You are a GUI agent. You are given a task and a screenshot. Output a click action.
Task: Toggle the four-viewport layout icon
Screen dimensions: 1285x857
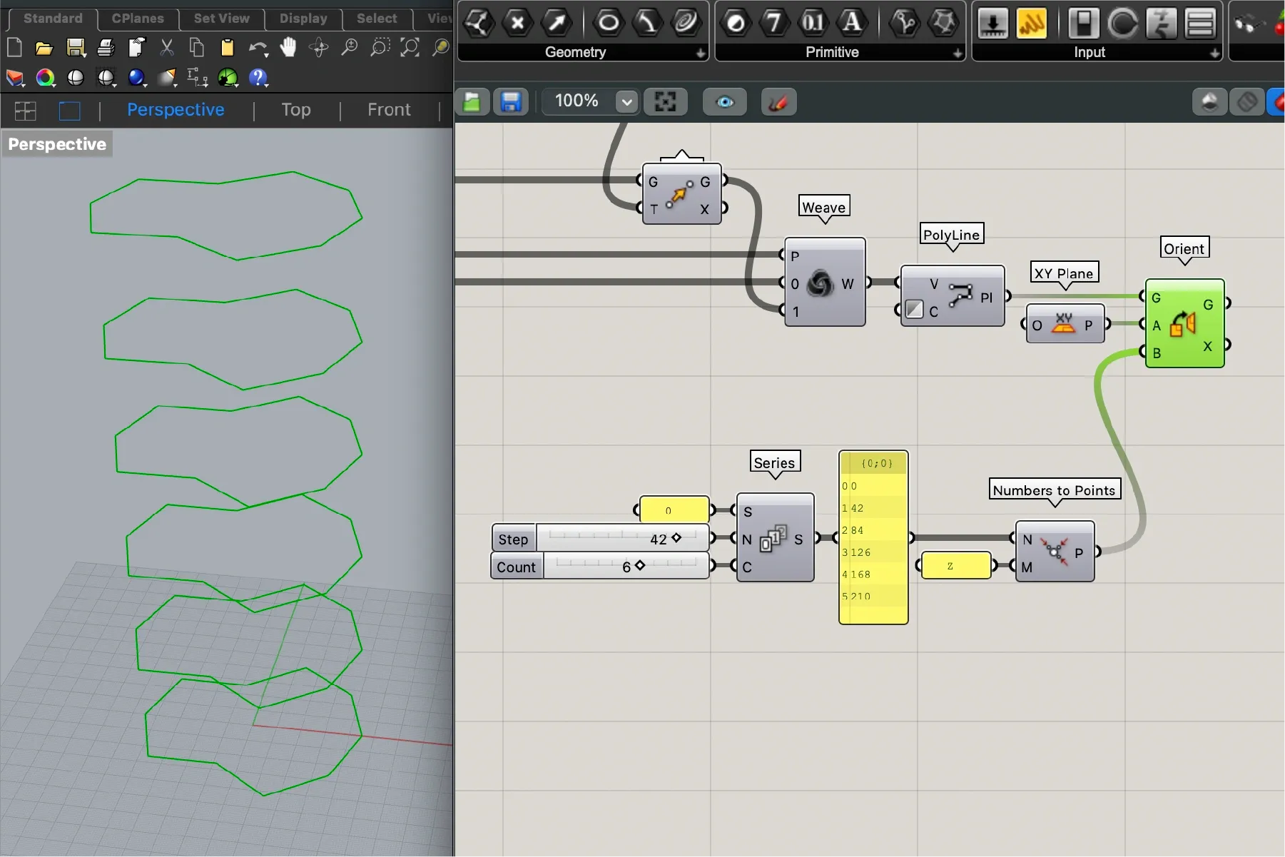coord(26,111)
